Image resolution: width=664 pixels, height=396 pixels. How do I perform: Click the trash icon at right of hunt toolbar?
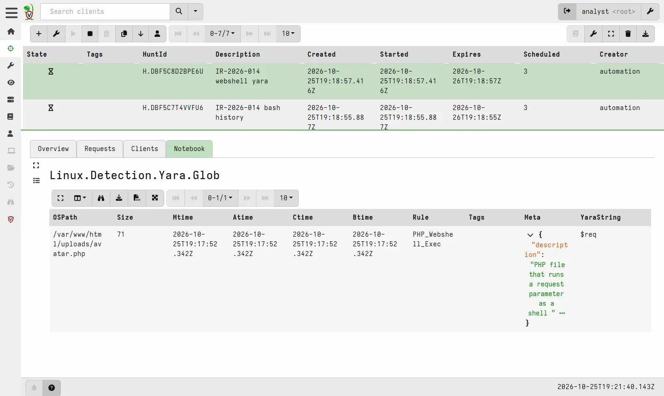628,34
